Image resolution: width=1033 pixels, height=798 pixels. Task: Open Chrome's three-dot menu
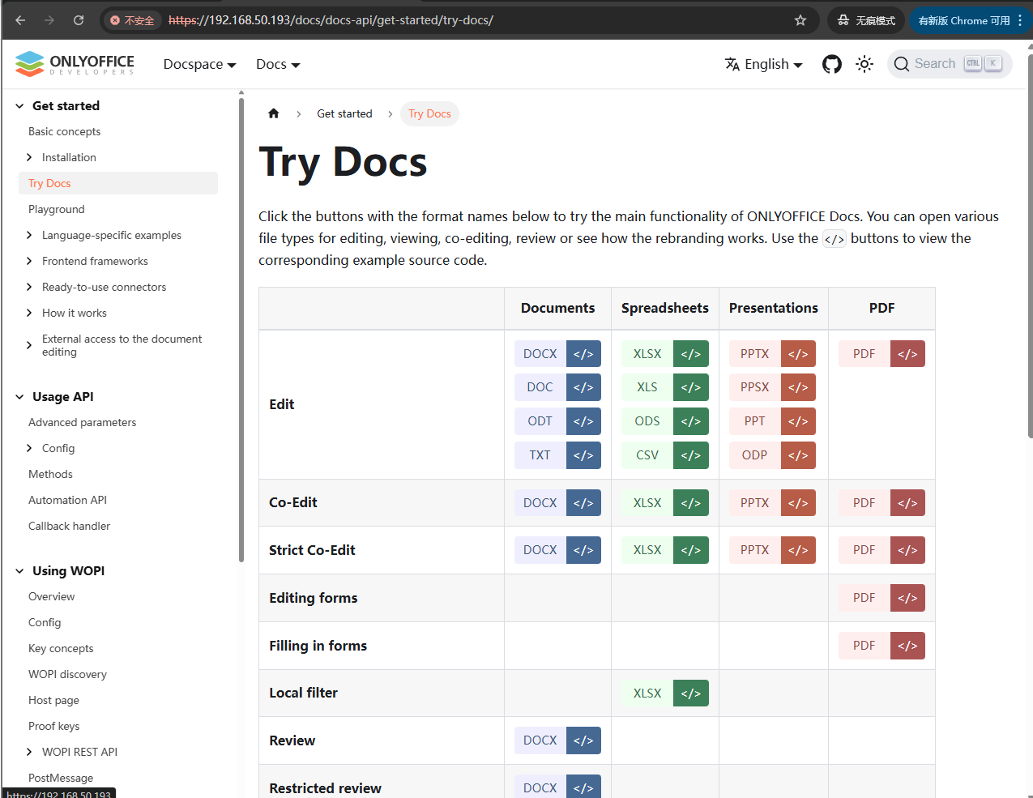point(1020,20)
